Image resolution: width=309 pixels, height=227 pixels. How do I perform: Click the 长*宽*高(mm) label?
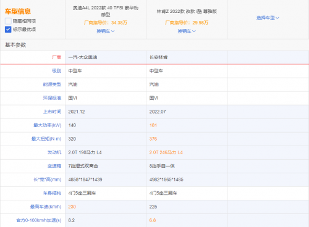coord(48,180)
